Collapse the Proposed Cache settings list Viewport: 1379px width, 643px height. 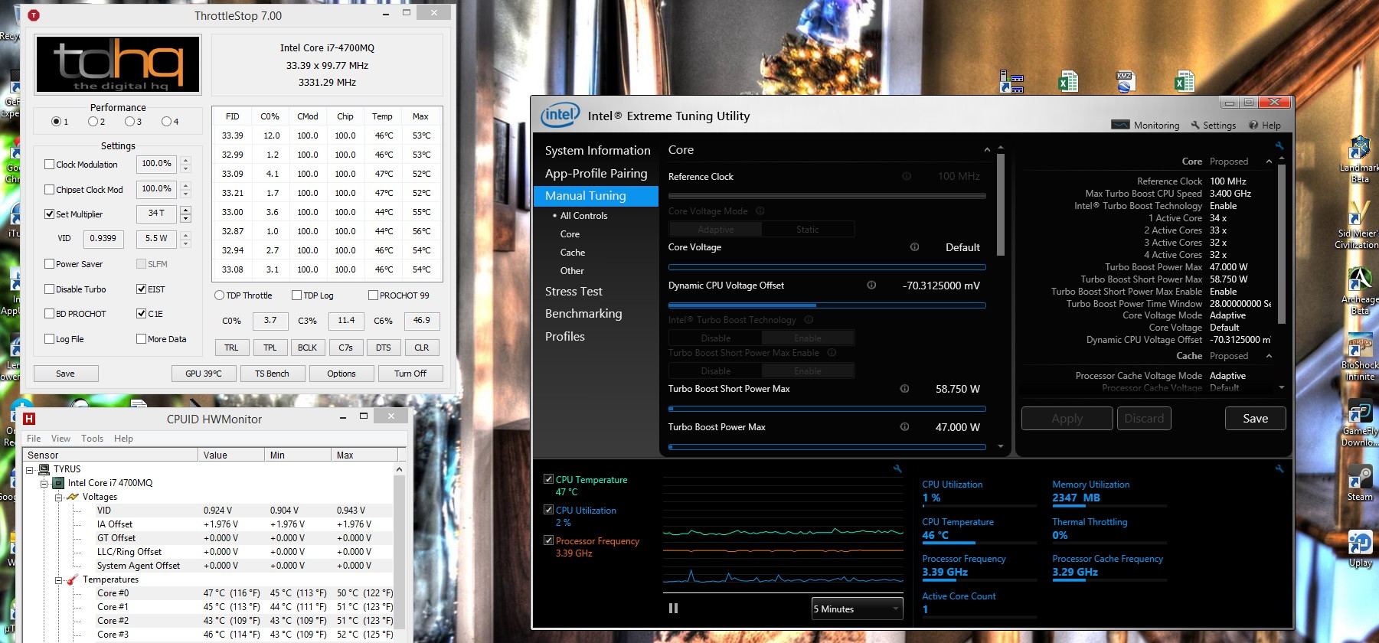1269,356
